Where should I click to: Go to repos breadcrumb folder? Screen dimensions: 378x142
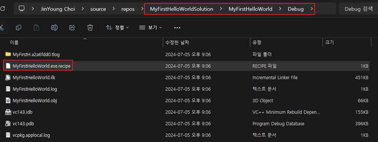point(128,9)
